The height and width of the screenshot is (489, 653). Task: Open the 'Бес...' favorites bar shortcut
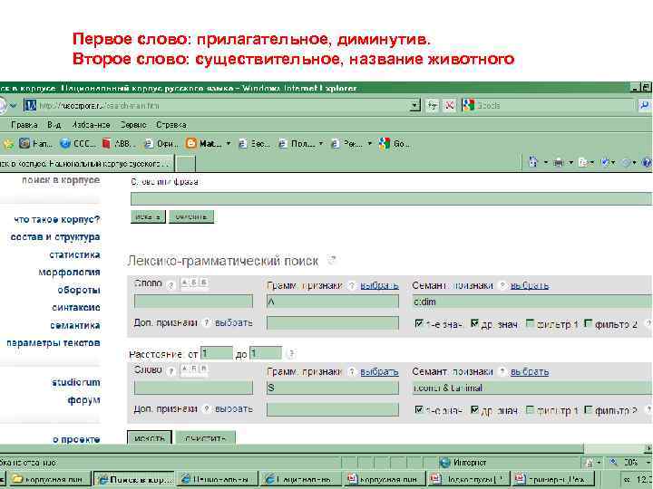point(254,144)
